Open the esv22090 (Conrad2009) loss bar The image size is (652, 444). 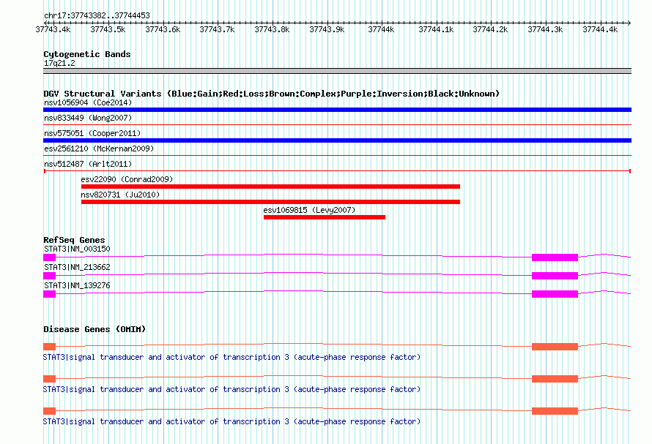pos(270,187)
